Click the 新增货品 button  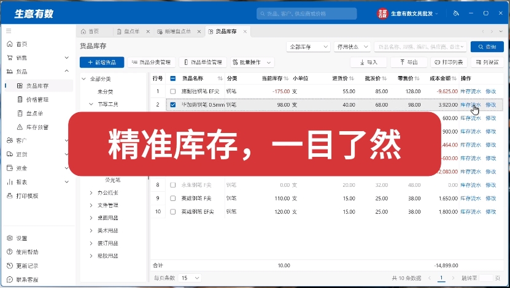(102, 63)
